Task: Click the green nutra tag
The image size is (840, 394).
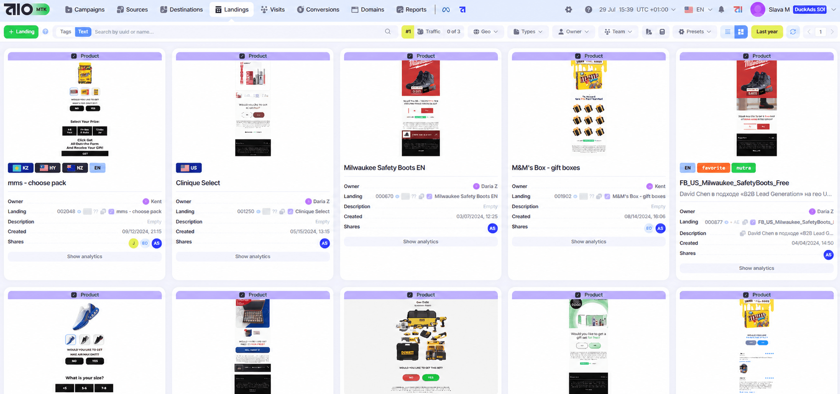Action: (x=743, y=168)
